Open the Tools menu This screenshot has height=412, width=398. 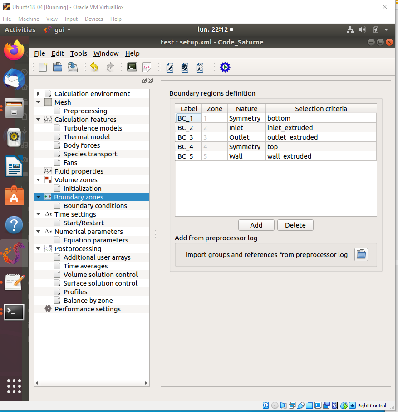(x=79, y=53)
